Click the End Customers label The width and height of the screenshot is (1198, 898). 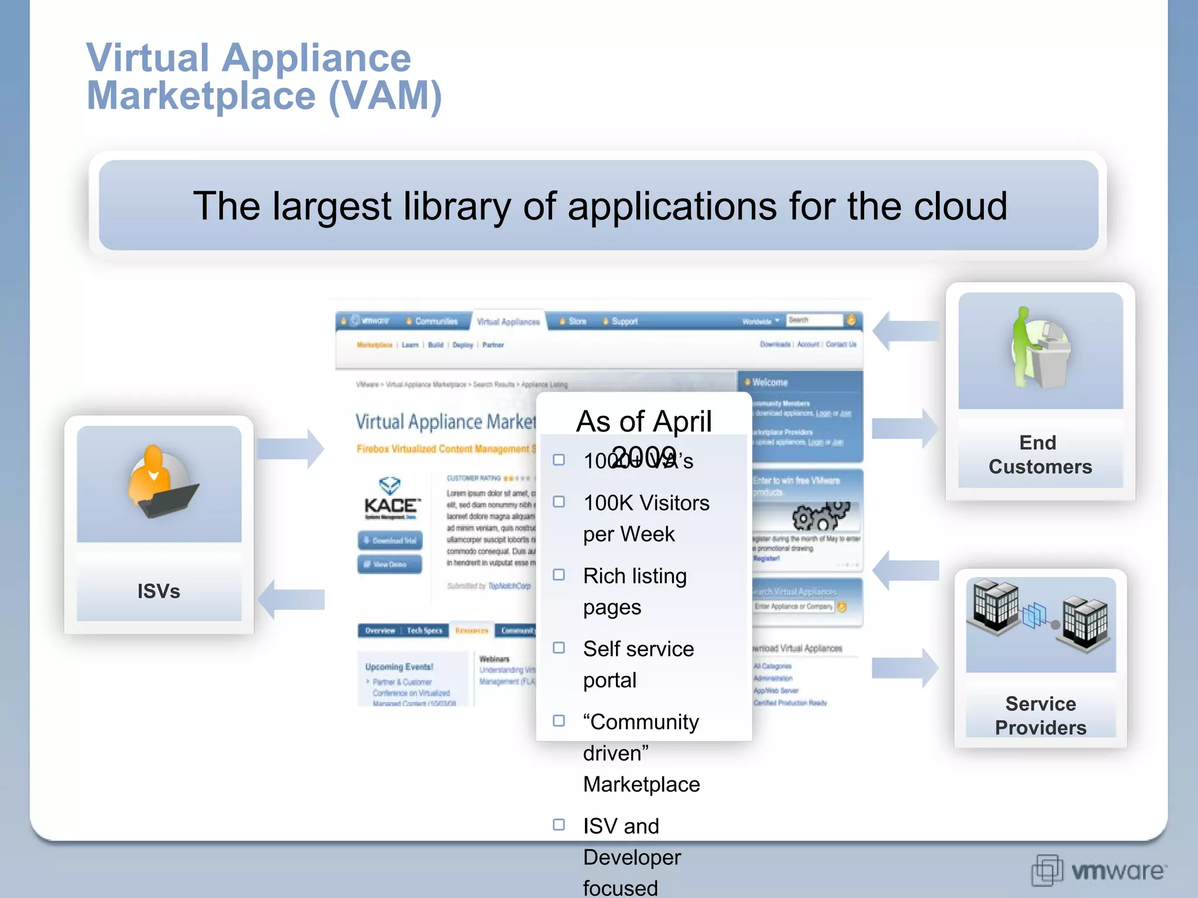1040,455
